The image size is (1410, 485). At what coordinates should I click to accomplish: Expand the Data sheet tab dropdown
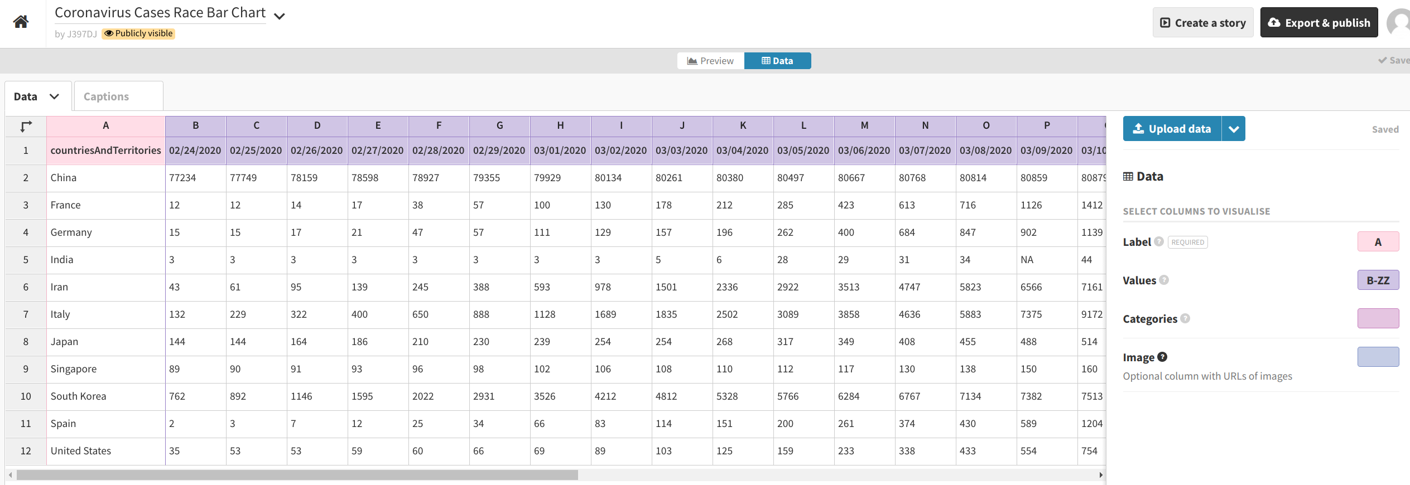click(54, 96)
